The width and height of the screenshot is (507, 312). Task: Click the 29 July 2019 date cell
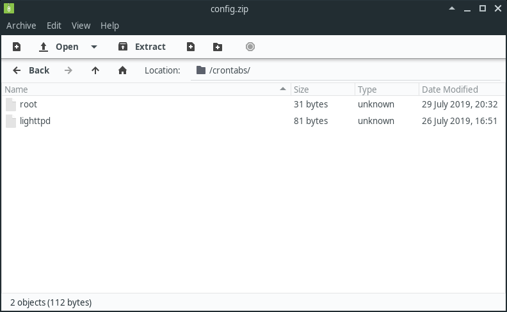click(460, 104)
